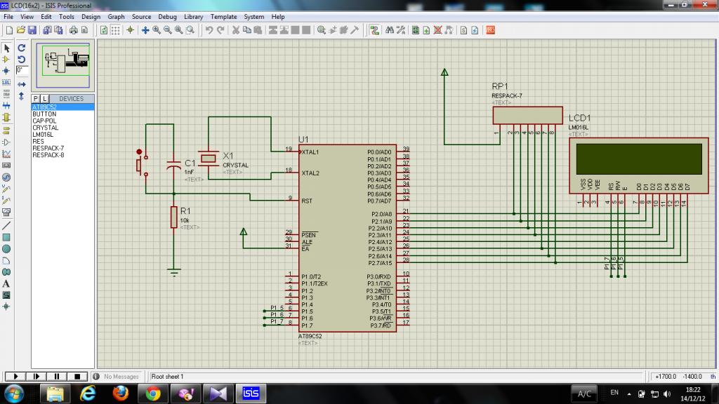Zoom in on the schematic
The height and width of the screenshot is (404, 719).
tap(157, 30)
